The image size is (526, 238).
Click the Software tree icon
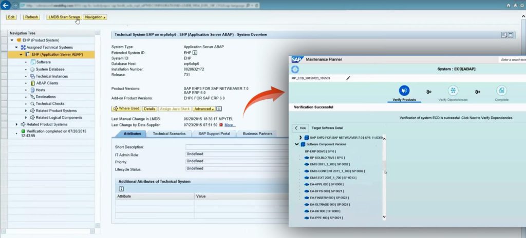click(33, 62)
